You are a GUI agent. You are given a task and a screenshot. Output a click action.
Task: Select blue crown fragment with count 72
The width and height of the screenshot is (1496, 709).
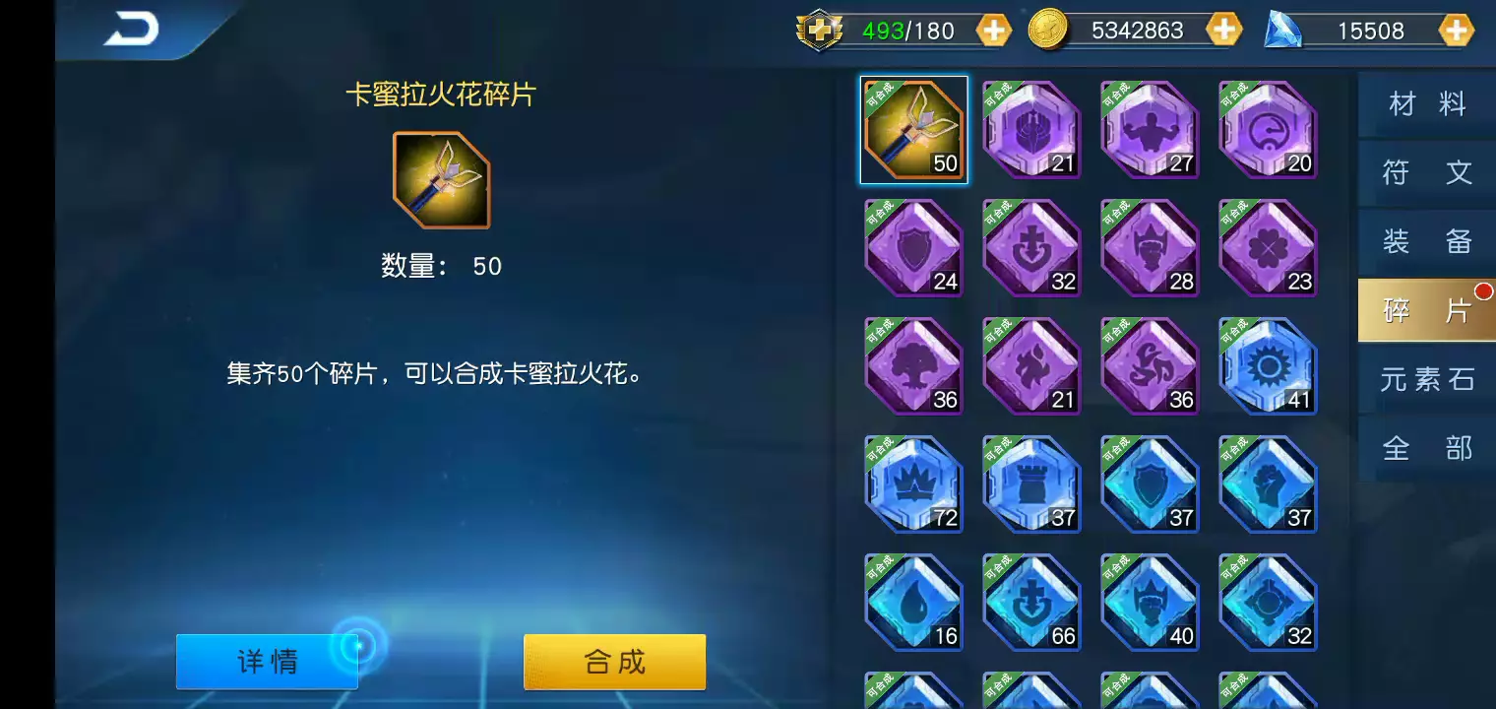pos(913,484)
